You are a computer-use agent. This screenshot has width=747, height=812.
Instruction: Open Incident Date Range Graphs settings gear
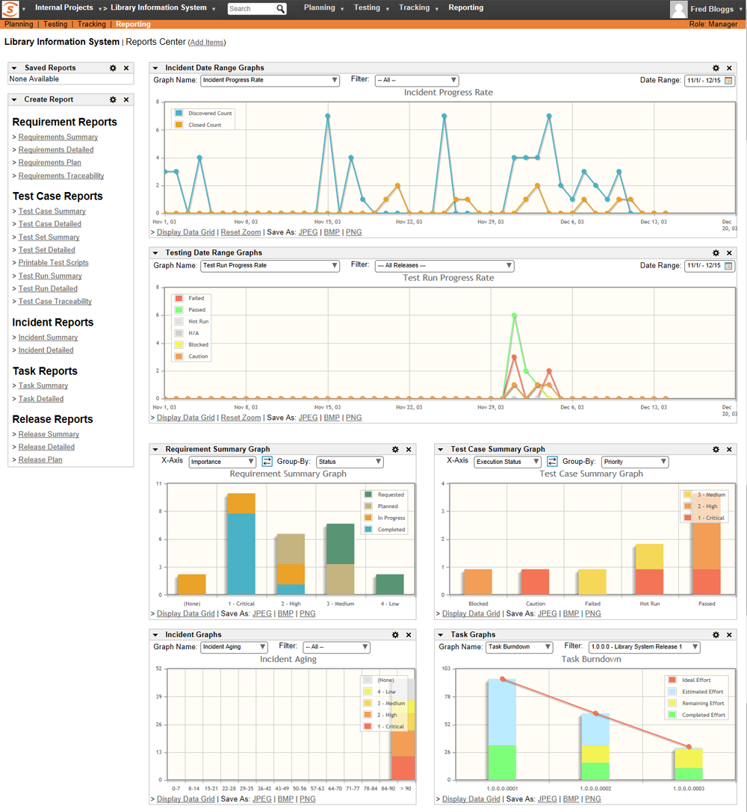716,68
